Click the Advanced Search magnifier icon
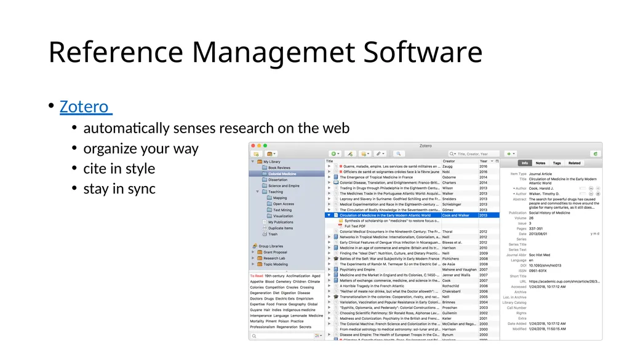The width and height of the screenshot is (630, 353). [398, 154]
